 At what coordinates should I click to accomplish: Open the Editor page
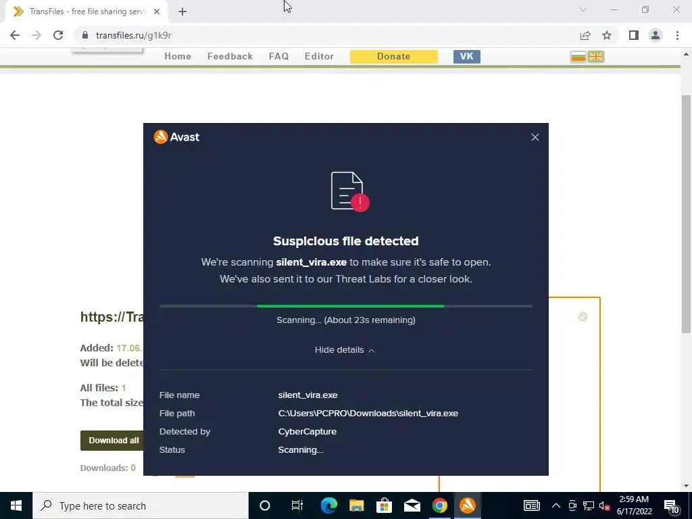[x=319, y=57]
